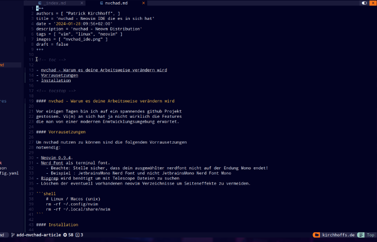377x242 pixels.
Task: Open the 'nvchad - Warum es deine Arbeitsweise' TOC link
Action: [x=104, y=70]
